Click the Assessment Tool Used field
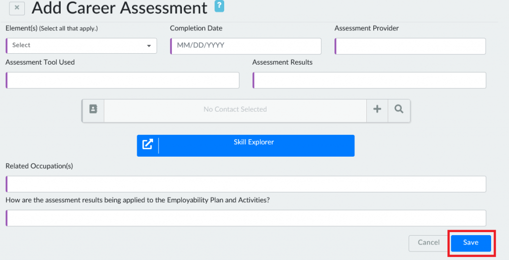Image resolution: width=509 pixels, height=260 pixels. click(x=122, y=80)
